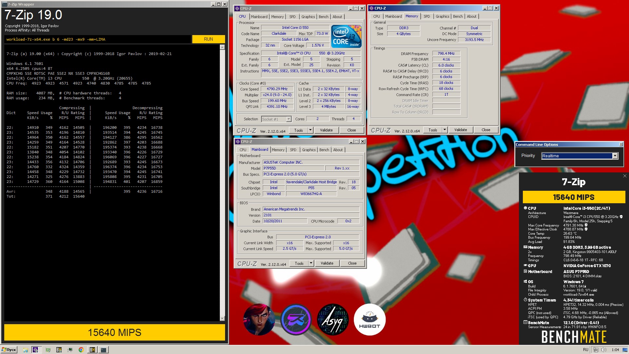
Task: Click Tools button in CPU-Z Mainboard window
Action: point(299,263)
